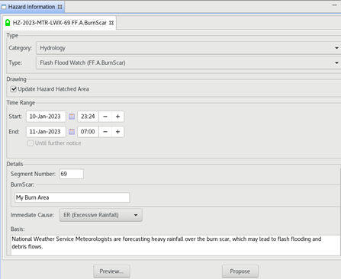The width and height of the screenshot is (341, 279).
Task: Open the Category dropdown showing Hydrology
Action: (188, 48)
